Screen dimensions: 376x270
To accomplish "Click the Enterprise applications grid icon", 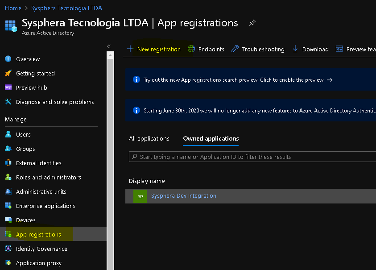I will [x=8, y=206].
